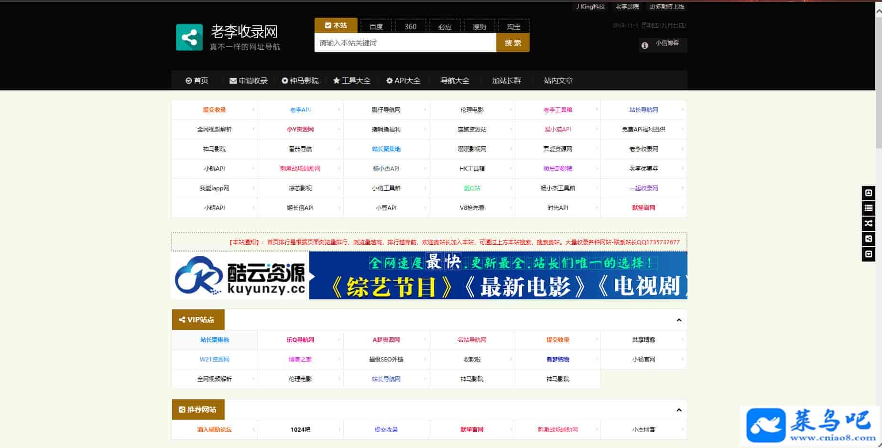Open the 老李优惠券 link
The image size is (882, 448).
click(x=643, y=169)
